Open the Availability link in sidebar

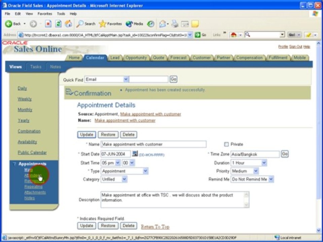pyautogui.click(x=27, y=142)
